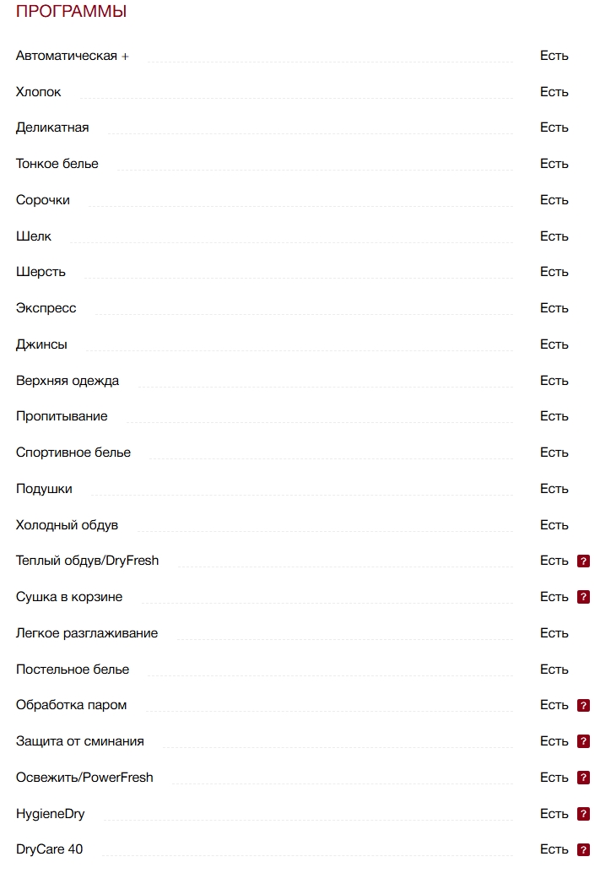
Task: Show help for Защита от сминания
Action: pyautogui.click(x=583, y=741)
